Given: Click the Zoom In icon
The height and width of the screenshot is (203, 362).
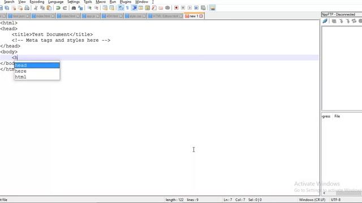Looking at the screenshot, I should click(89, 8).
